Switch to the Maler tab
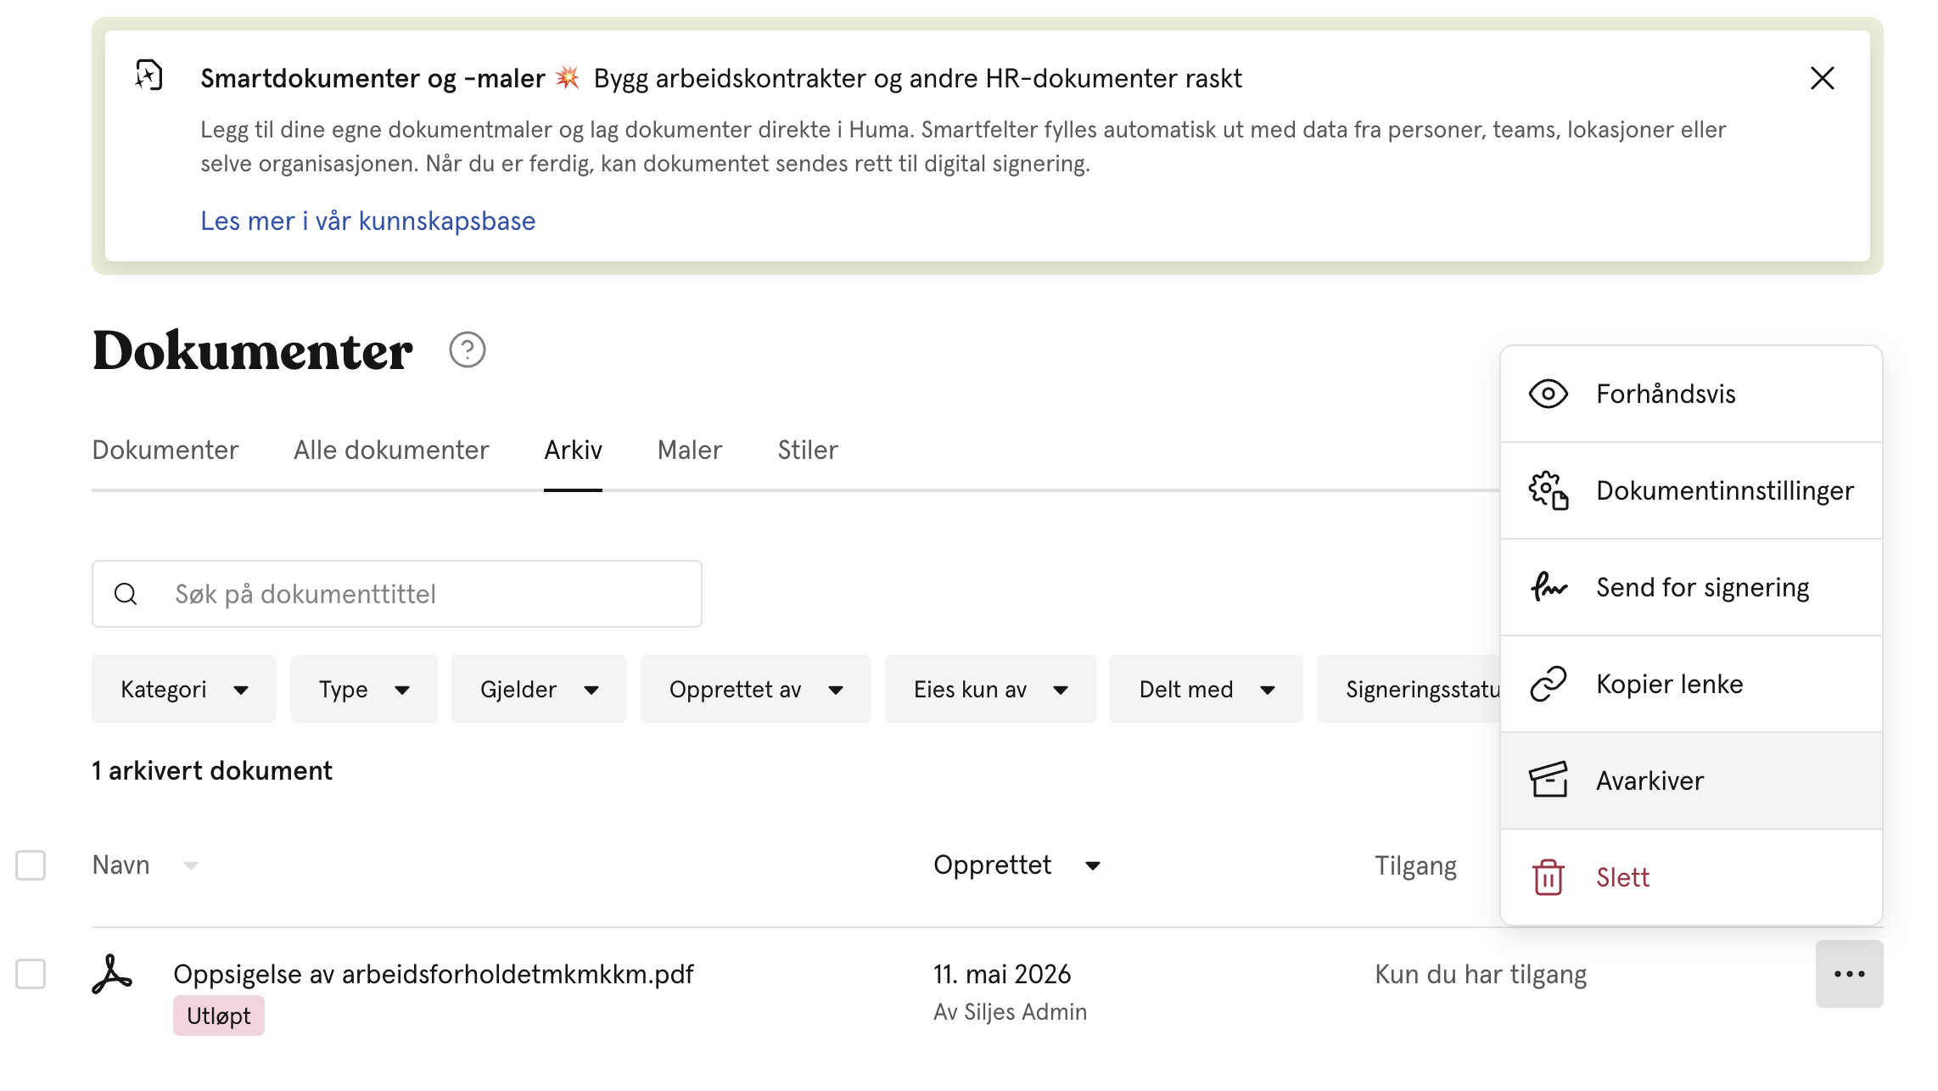The height and width of the screenshot is (1091, 1938). (x=690, y=450)
